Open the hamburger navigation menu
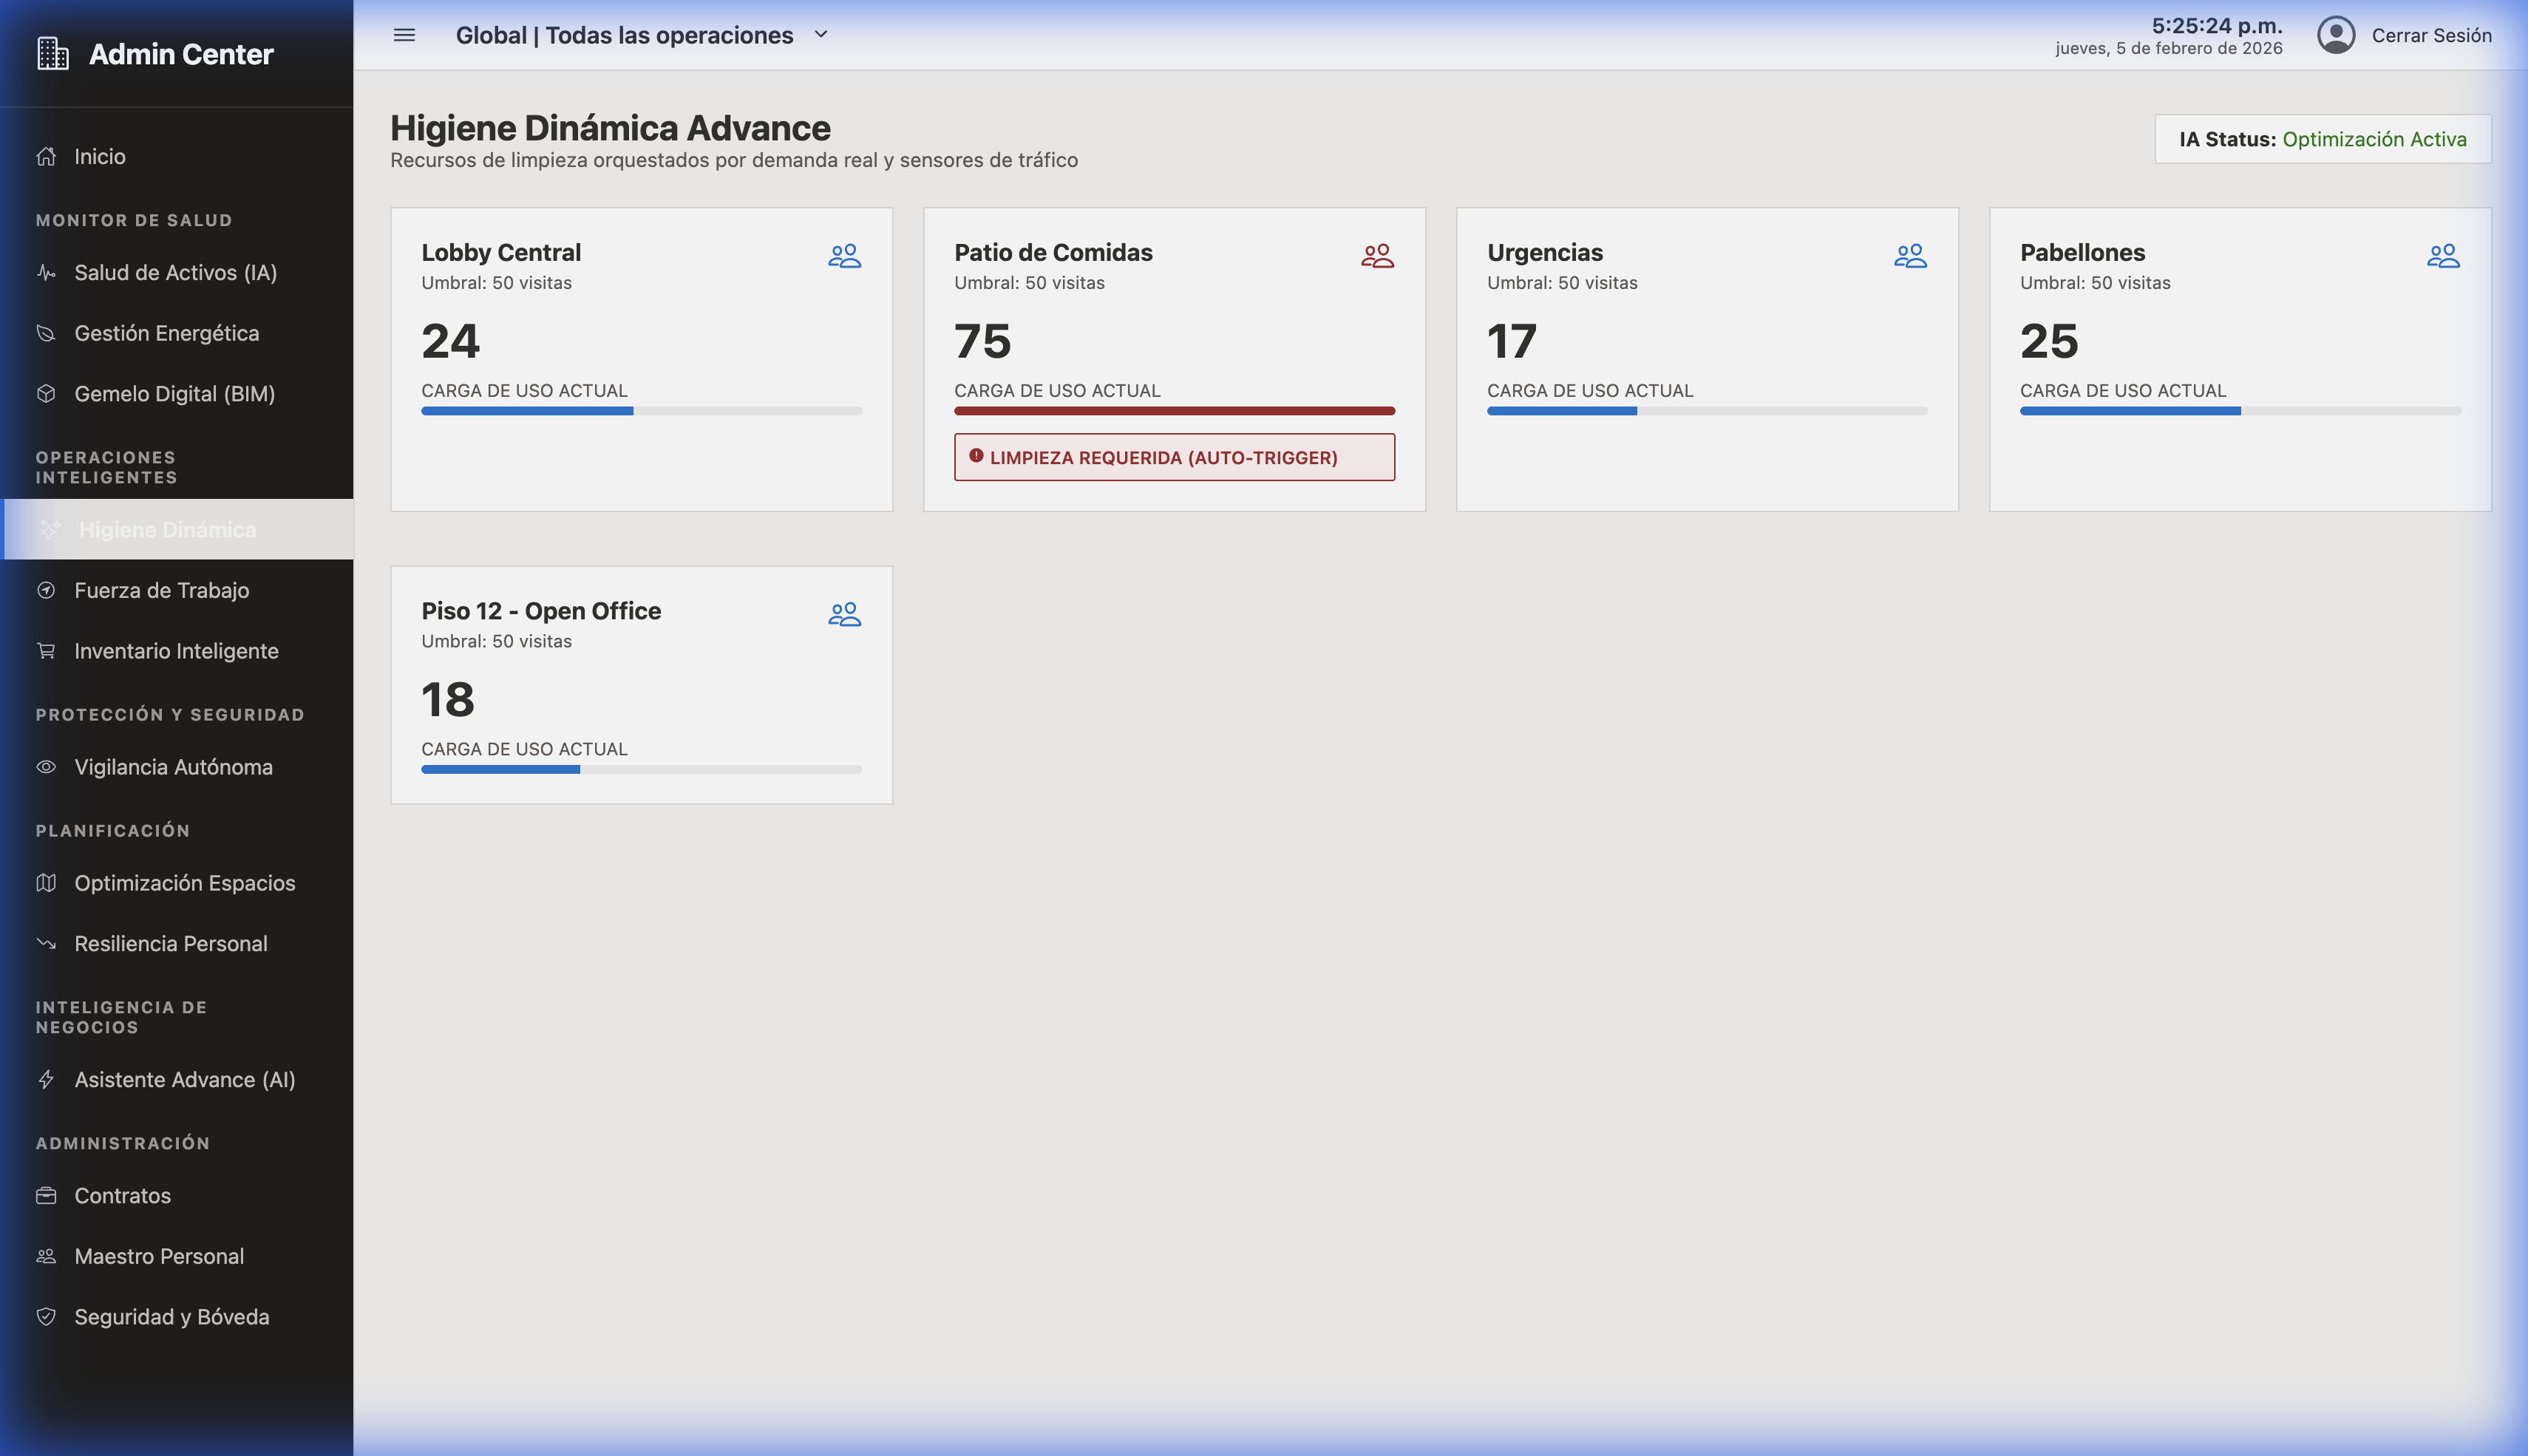The image size is (2528, 1456). click(404, 34)
